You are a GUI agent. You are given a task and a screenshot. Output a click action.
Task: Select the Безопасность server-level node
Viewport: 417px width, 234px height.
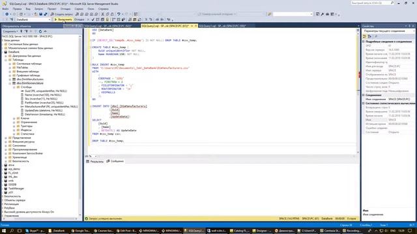pos(12,196)
